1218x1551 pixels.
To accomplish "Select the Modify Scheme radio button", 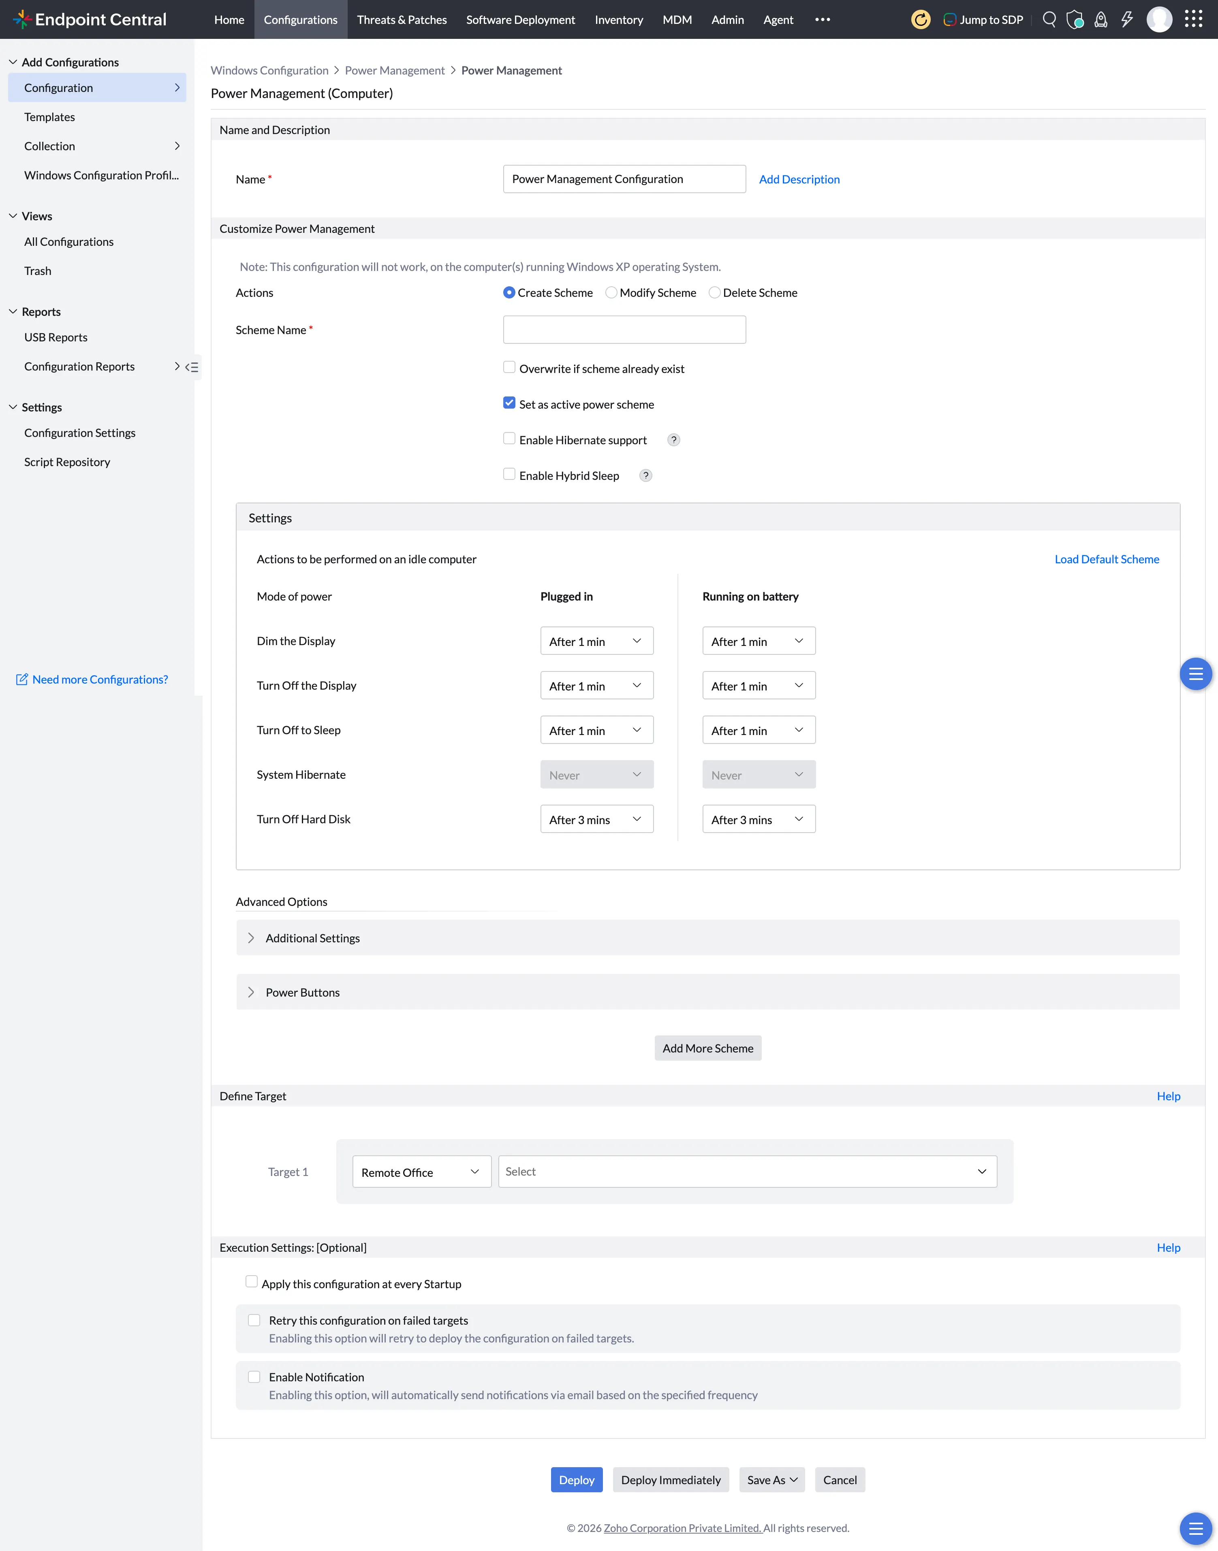I will coord(611,292).
